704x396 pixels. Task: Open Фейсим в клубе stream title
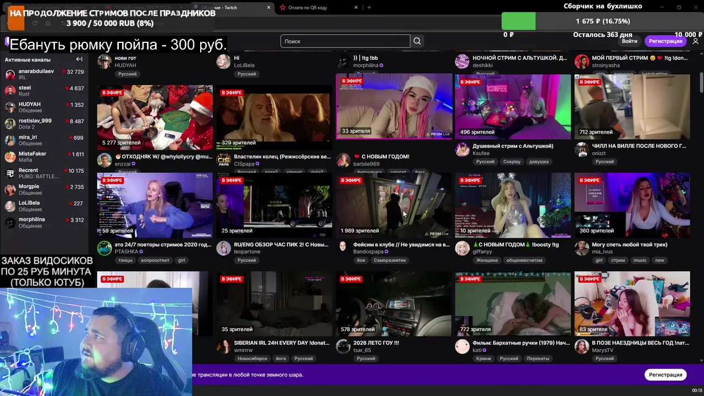402,245
